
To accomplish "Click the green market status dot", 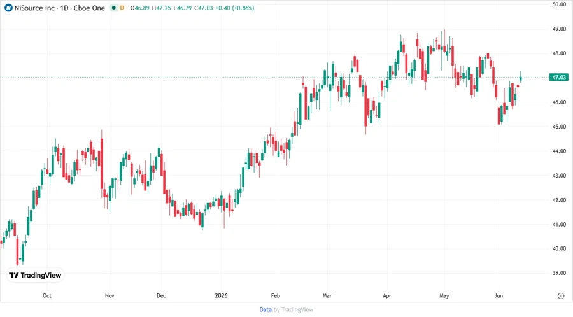I will pos(114,8).
